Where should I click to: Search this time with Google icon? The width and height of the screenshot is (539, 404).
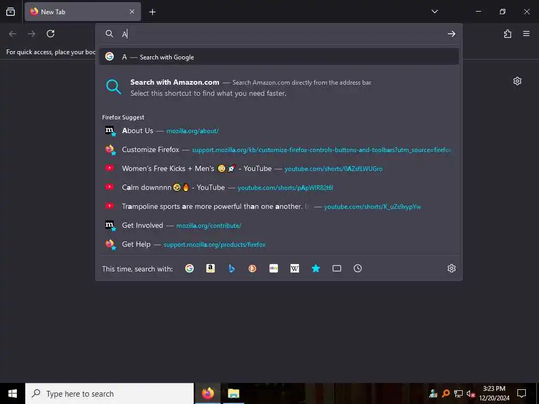tap(189, 268)
